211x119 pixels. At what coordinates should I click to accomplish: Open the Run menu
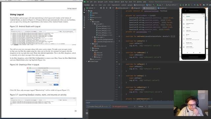click(x=126, y=2)
